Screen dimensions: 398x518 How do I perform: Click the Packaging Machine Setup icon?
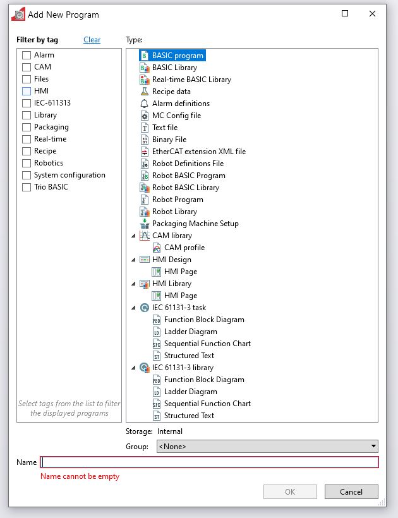[x=144, y=224]
